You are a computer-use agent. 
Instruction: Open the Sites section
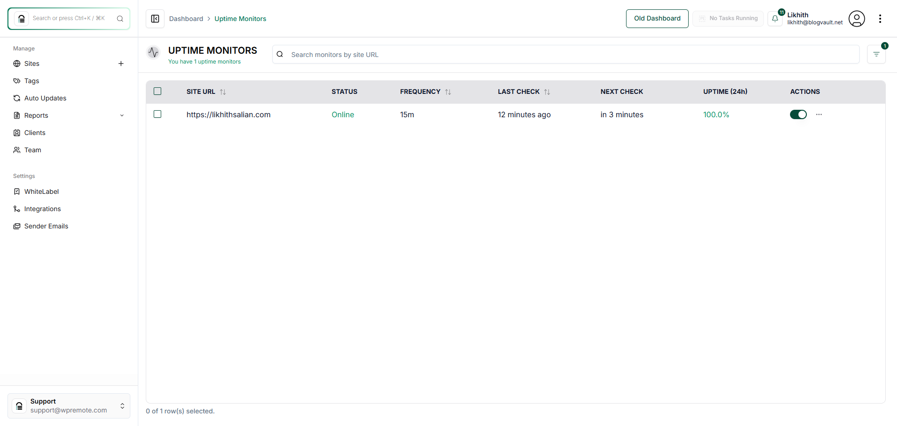(x=32, y=64)
